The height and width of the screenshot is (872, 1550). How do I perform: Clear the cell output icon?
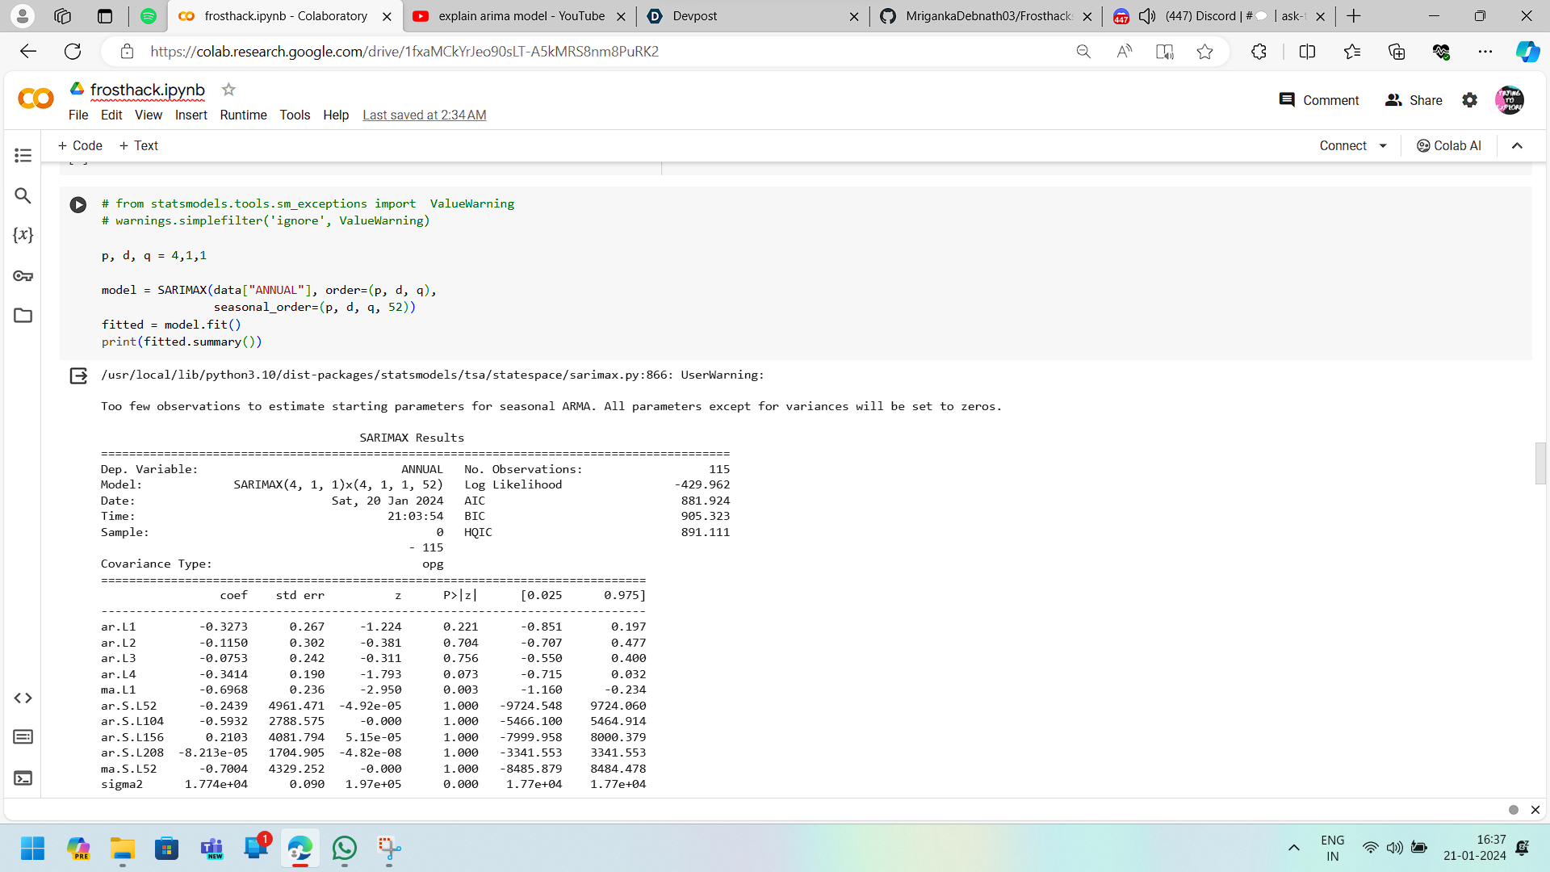(78, 375)
